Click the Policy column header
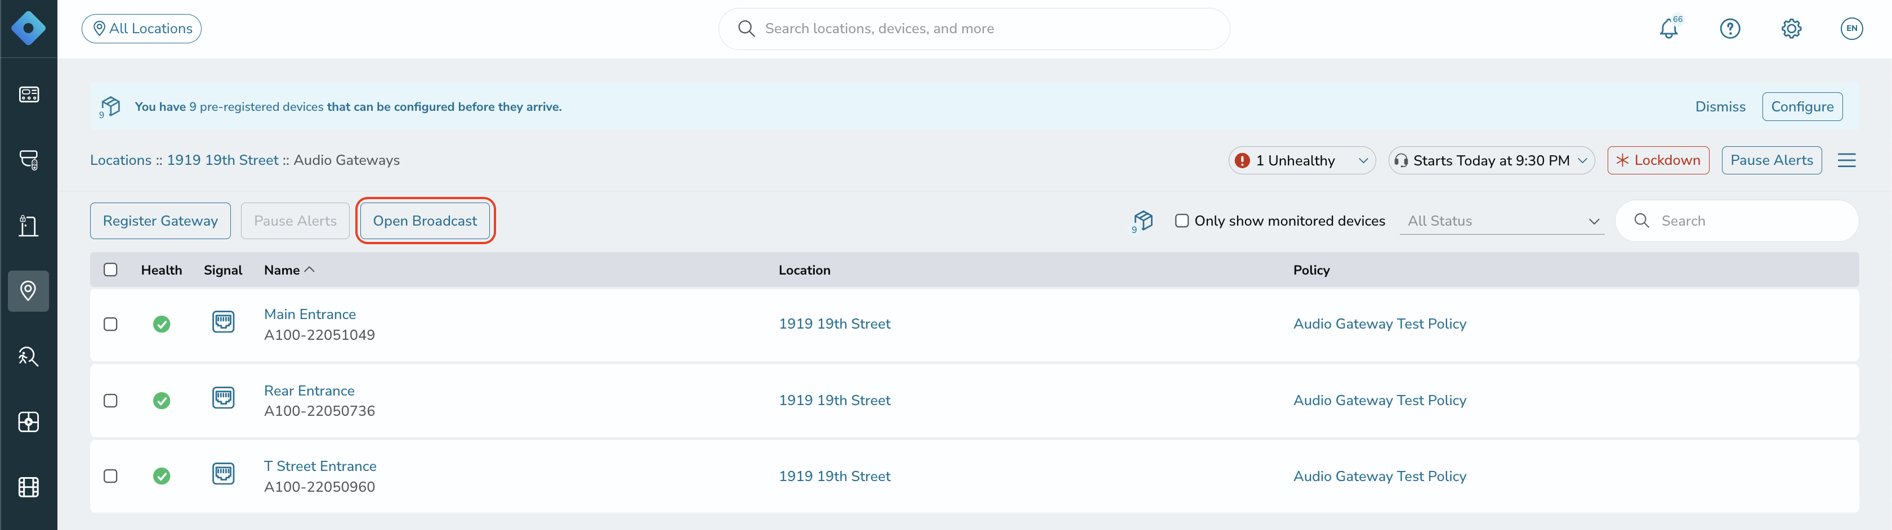Viewport: 1892px width, 530px height. [x=1311, y=270]
